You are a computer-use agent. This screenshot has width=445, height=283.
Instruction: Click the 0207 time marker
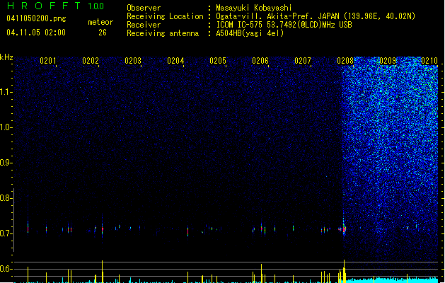pos(303,60)
